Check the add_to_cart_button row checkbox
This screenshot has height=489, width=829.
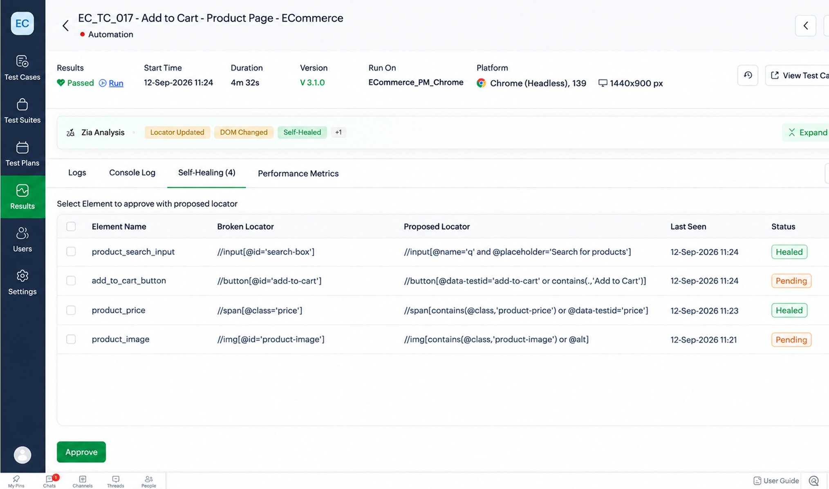tap(71, 280)
